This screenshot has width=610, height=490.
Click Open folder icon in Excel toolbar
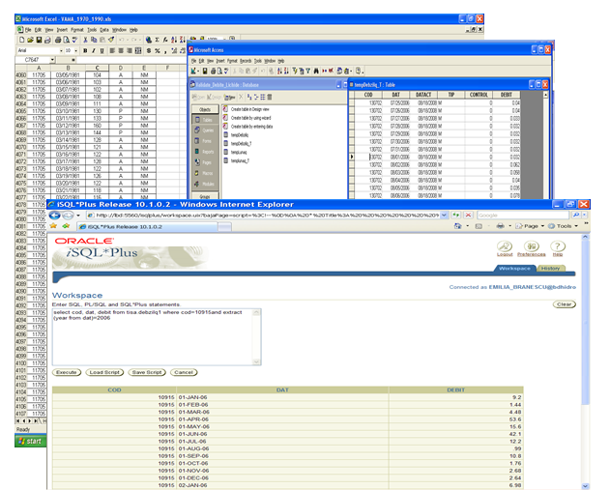point(30,40)
